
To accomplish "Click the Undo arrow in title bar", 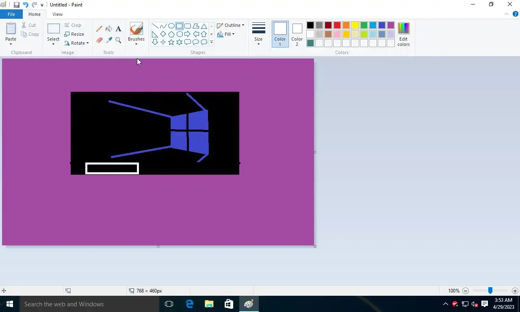I will [26, 5].
